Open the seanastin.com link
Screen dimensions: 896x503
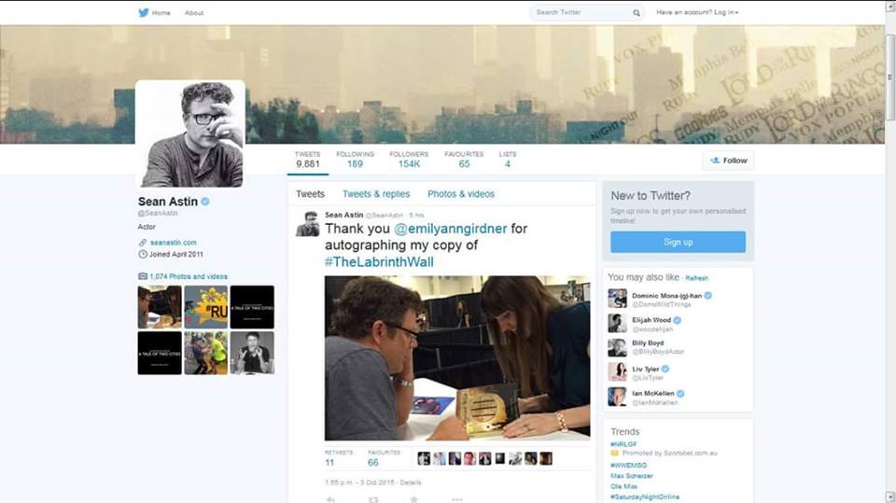(174, 243)
